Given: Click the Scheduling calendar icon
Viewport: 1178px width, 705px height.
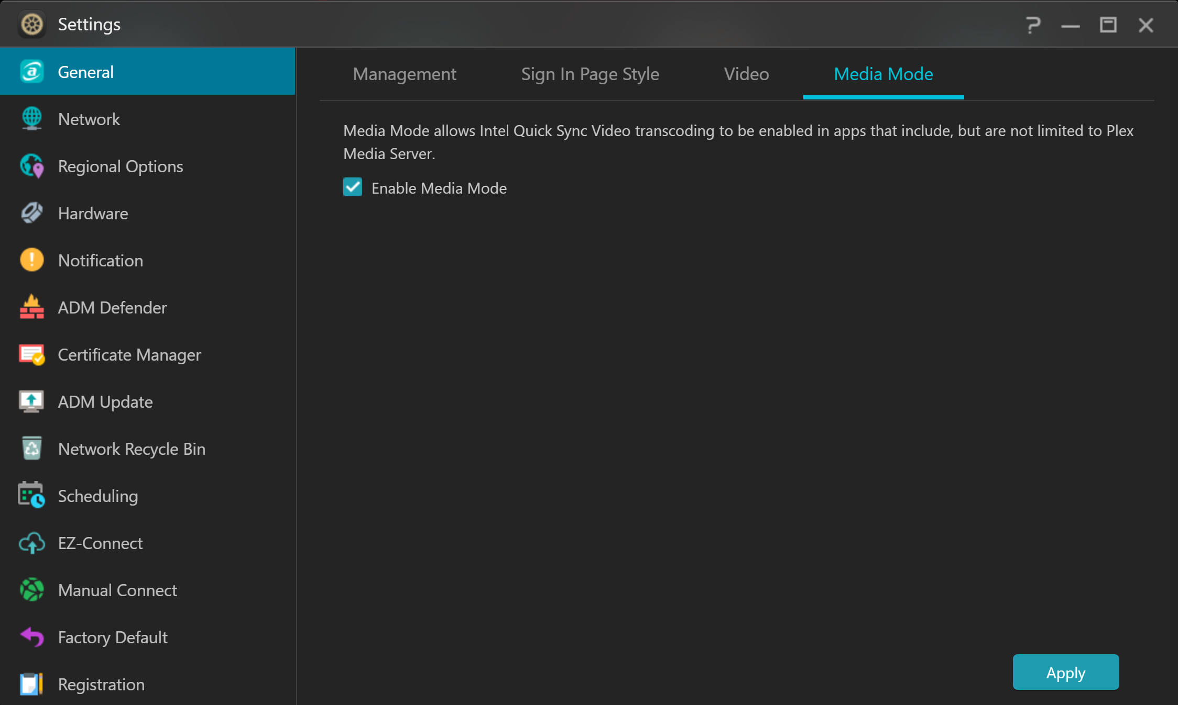Looking at the screenshot, I should (x=32, y=496).
